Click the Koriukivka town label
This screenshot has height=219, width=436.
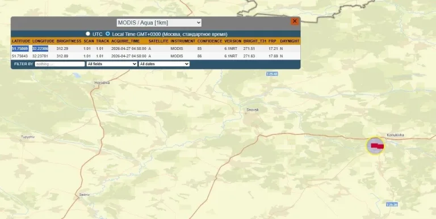395,135
